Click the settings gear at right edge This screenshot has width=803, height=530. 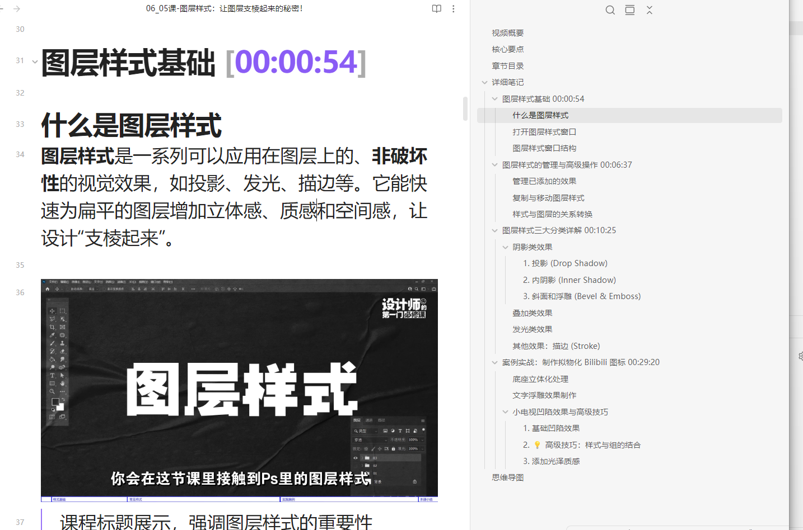[800, 356]
